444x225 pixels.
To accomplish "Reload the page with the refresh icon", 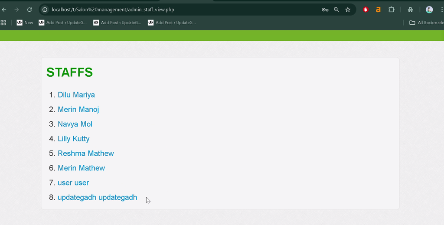I will click(29, 10).
